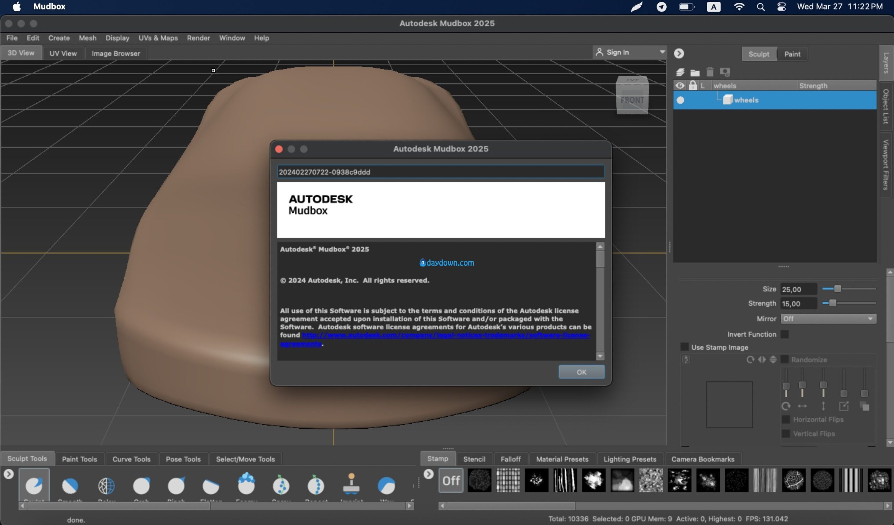The image size is (894, 525).
Task: Click the new layer stack icon
Action: [680, 72]
